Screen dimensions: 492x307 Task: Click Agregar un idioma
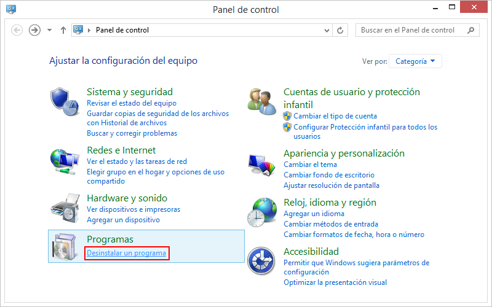tap(314, 214)
